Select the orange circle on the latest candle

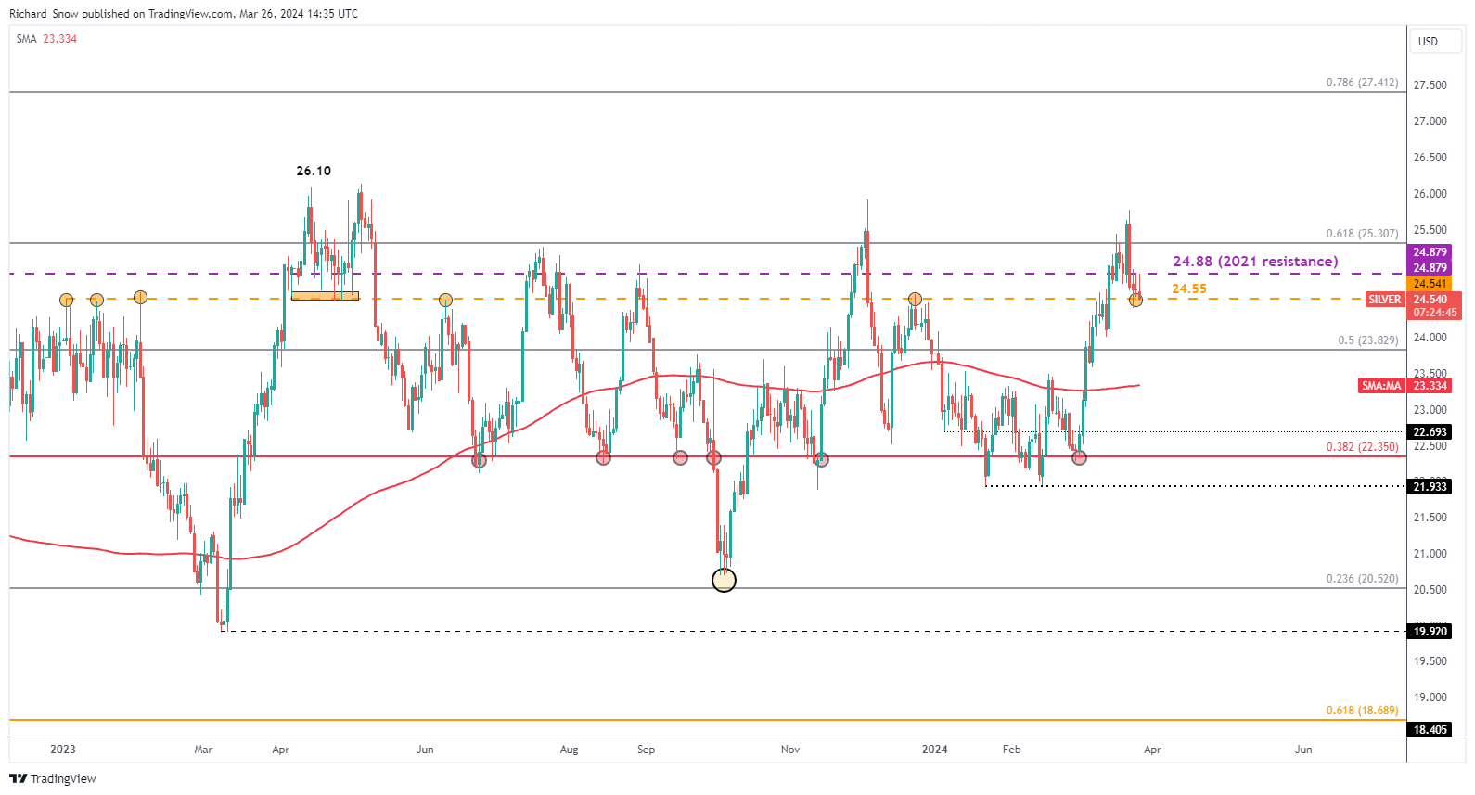pyautogui.click(x=1135, y=299)
